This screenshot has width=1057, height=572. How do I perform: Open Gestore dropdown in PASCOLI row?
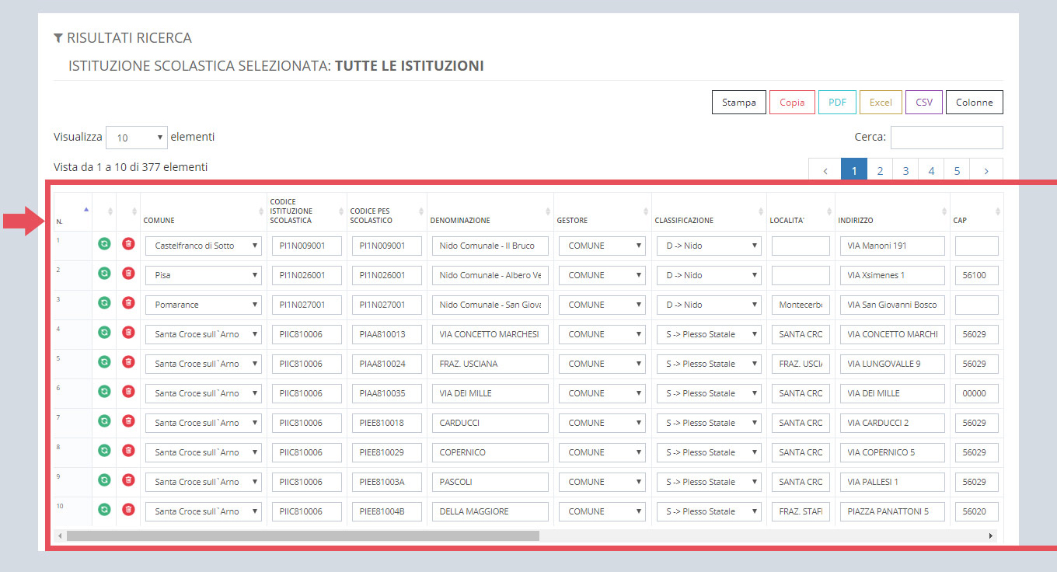click(602, 482)
